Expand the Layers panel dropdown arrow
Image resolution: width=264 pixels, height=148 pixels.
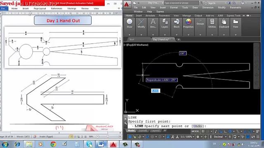[x=165, y=35]
